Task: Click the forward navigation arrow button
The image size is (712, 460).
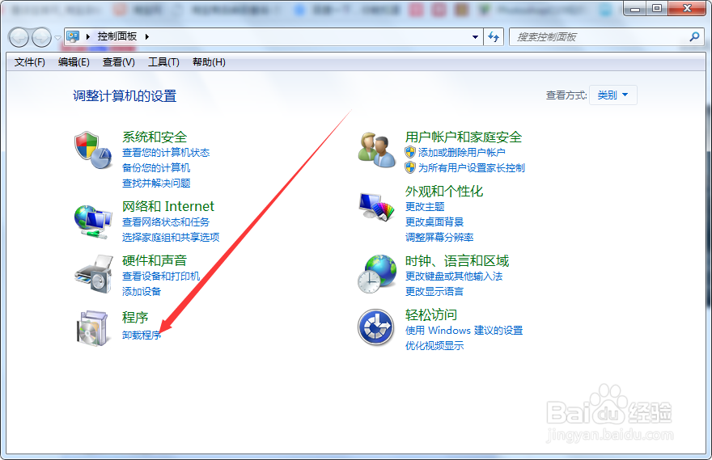Action: (42, 37)
